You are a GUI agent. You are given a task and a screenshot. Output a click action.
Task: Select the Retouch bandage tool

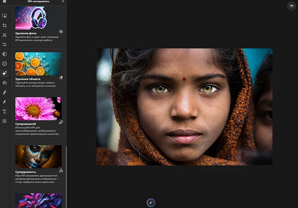(x=4, y=92)
